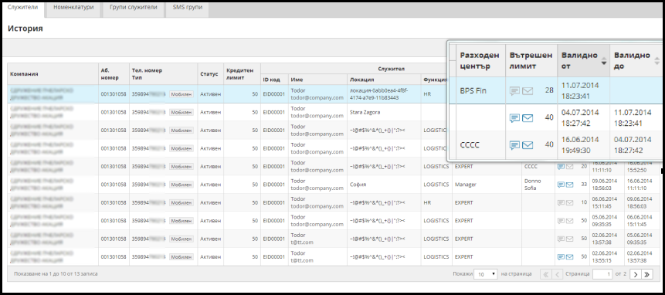Click the 'Мобилен' badge in the Stara Zagora row
This screenshot has width=665, height=295.
[x=181, y=112]
